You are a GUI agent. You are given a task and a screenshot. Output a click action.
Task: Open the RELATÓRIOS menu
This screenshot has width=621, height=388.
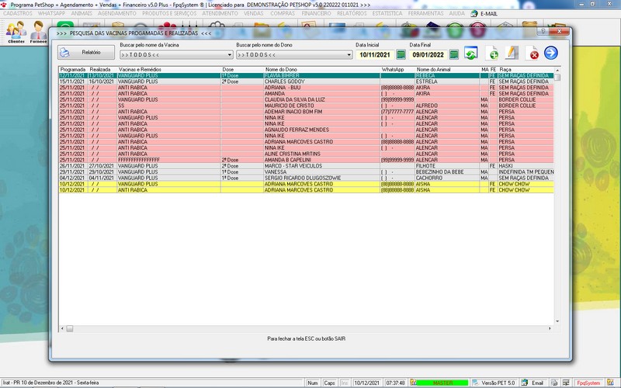coord(352,13)
